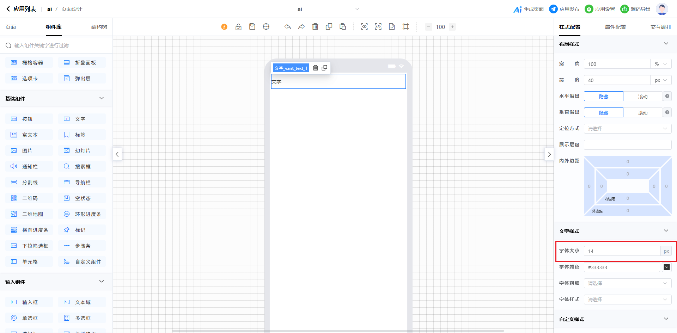
Task: Open the 字体粗细 dropdown
Action: [627, 283]
